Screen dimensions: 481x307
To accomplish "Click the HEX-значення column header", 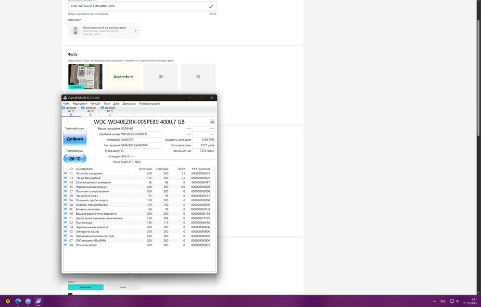I will 201,169.
